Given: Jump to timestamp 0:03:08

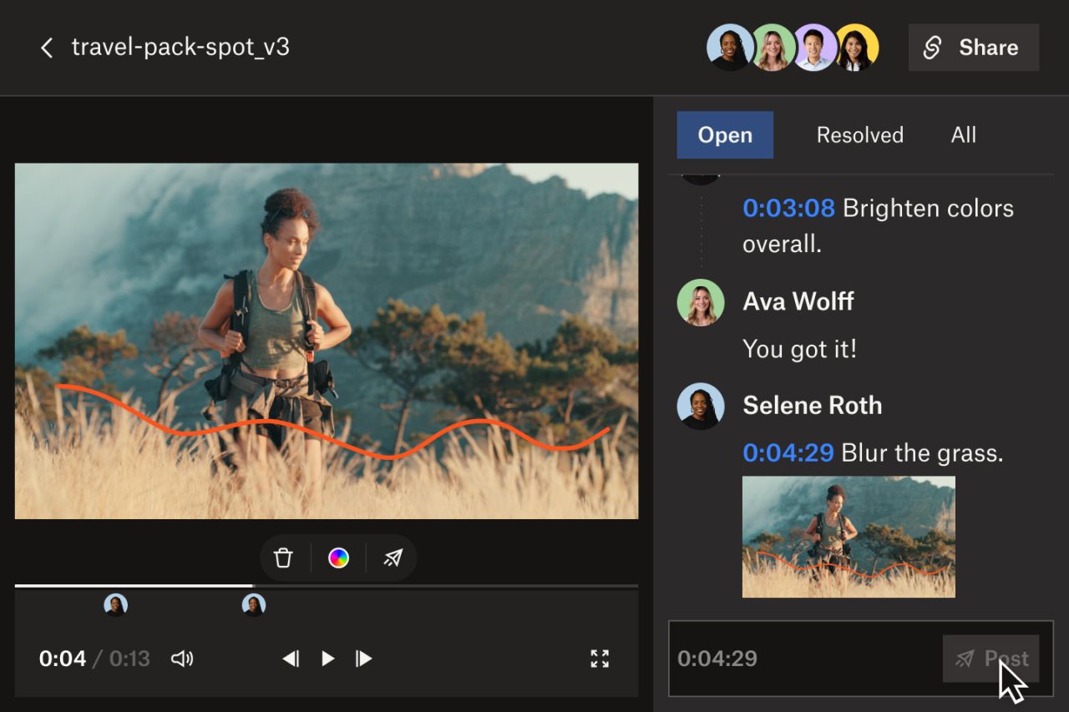Looking at the screenshot, I should click(x=788, y=208).
